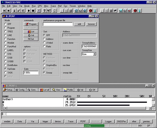
Task: Click the down arrow step toolbar icon
Action: tap(14, 11)
